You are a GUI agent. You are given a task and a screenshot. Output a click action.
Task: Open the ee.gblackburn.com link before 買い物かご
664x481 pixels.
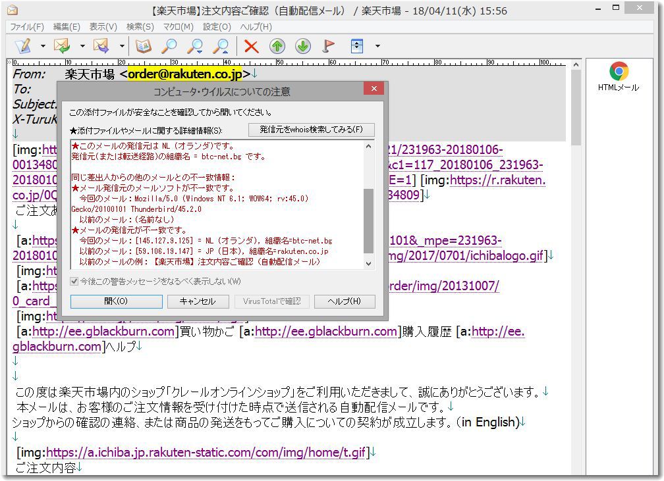pos(103,331)
